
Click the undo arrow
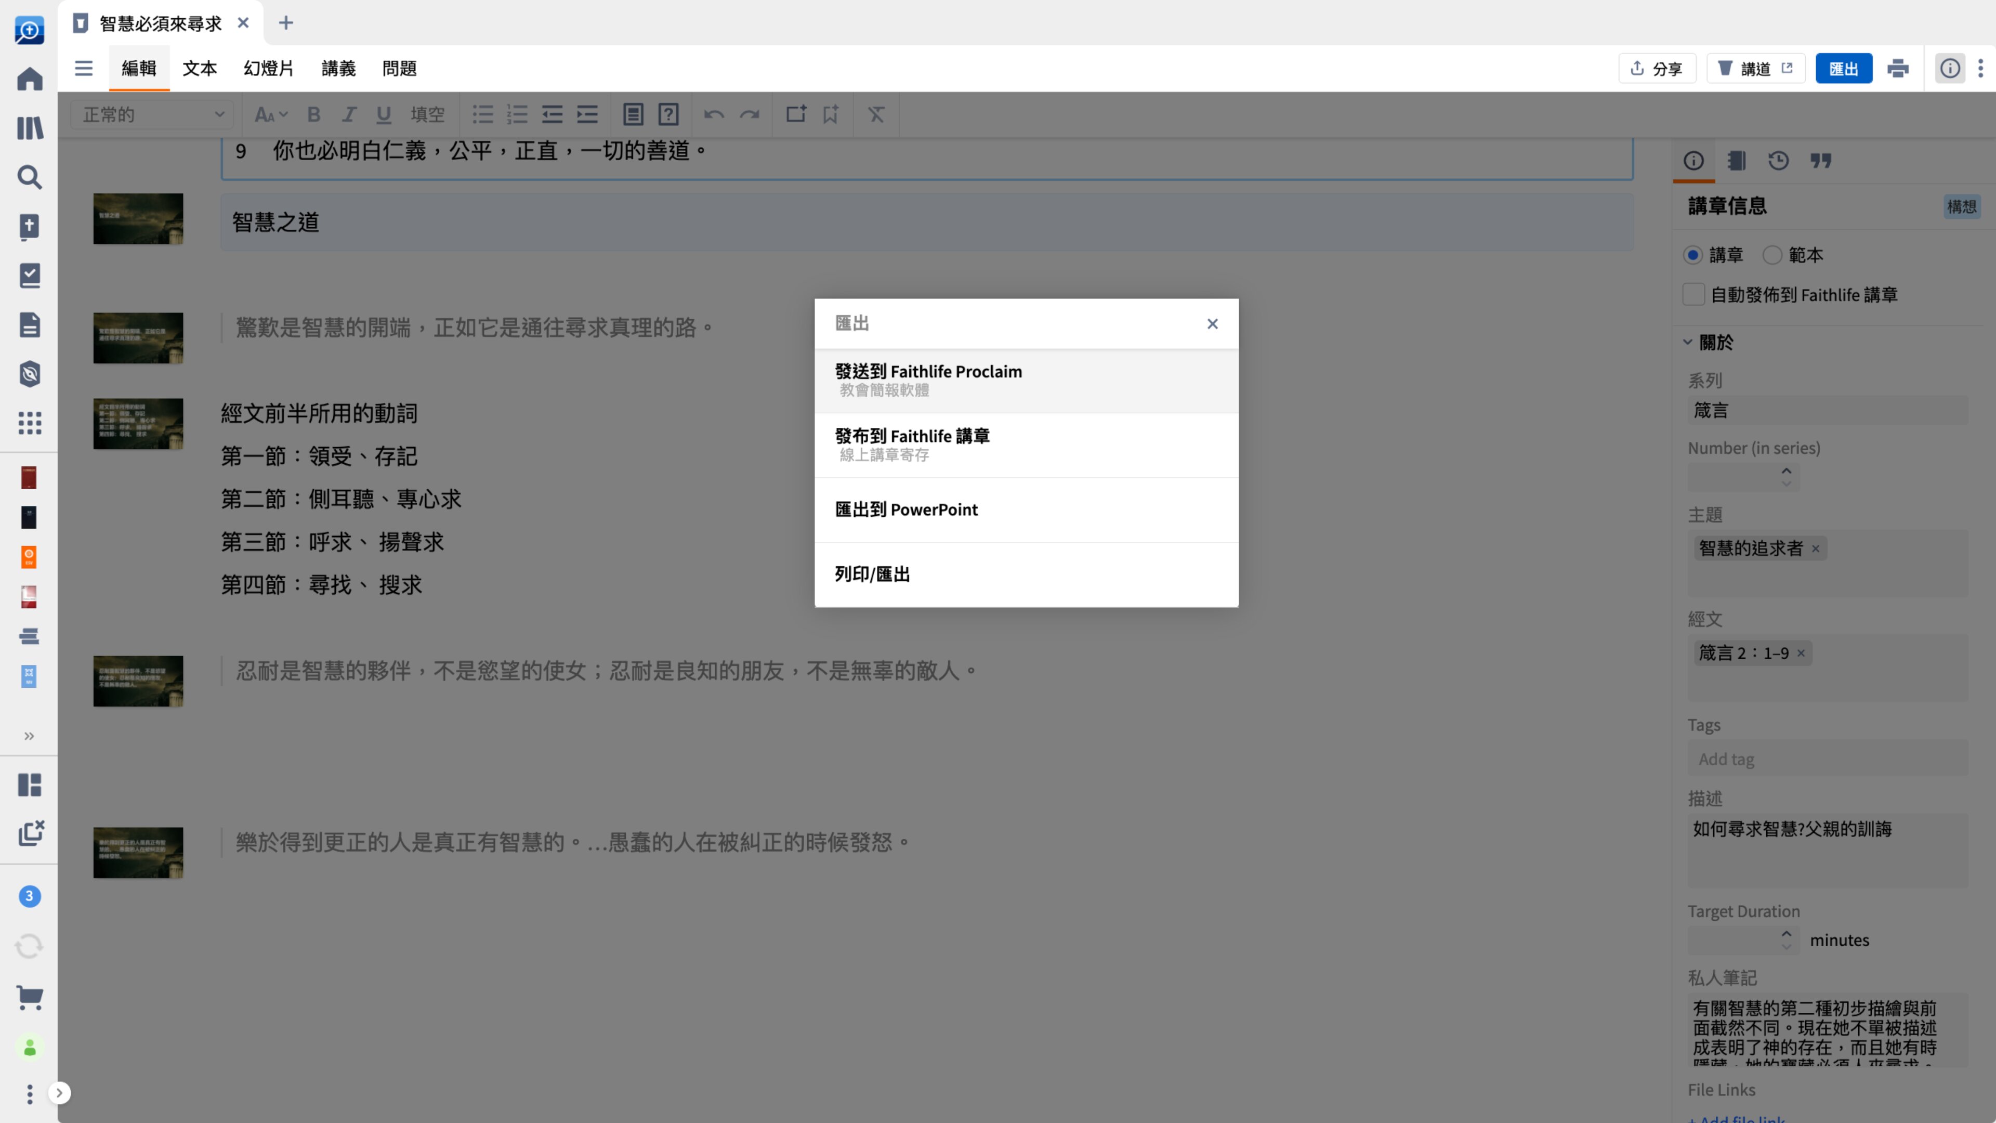714,115
